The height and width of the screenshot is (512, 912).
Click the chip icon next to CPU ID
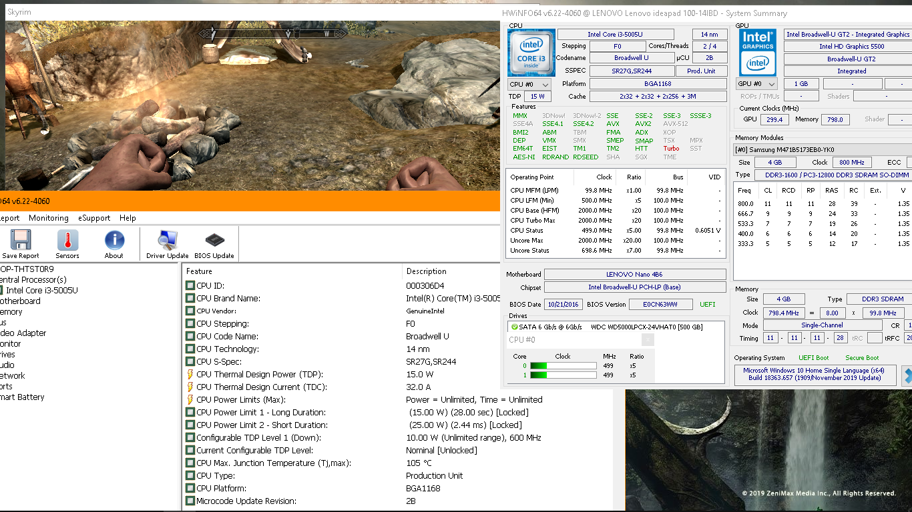[190, 286]
